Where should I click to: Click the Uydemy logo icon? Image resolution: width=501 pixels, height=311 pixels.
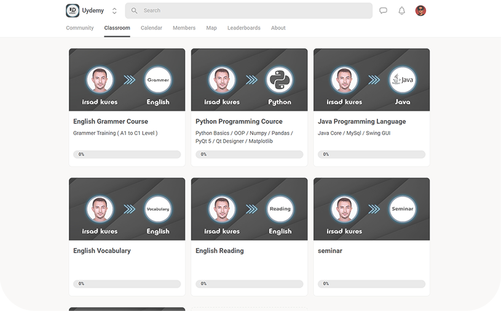[73, 10]
